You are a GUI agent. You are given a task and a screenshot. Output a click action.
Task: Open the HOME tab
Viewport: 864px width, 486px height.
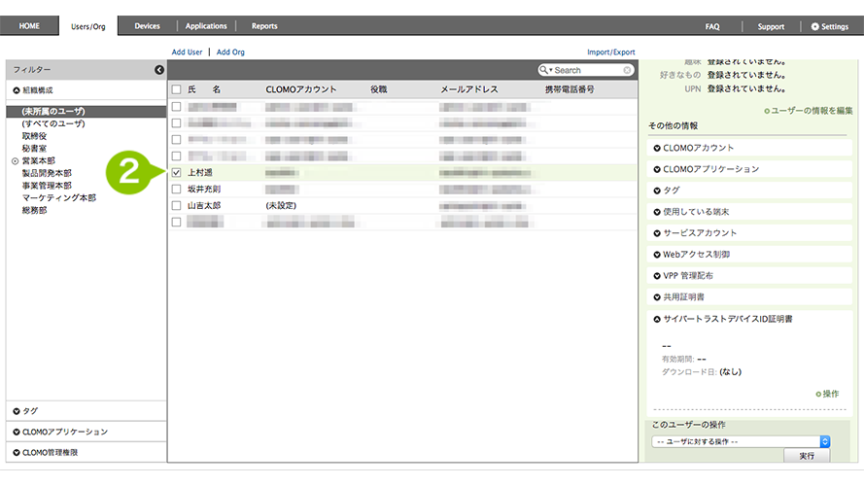click(29, 26)
